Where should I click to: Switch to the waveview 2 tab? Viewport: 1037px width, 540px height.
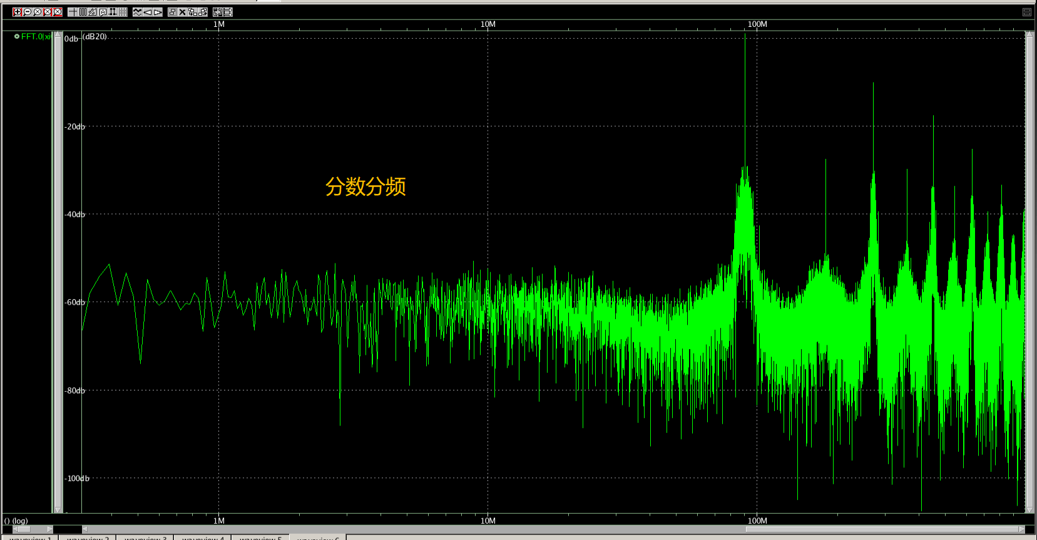coord(87,537)
